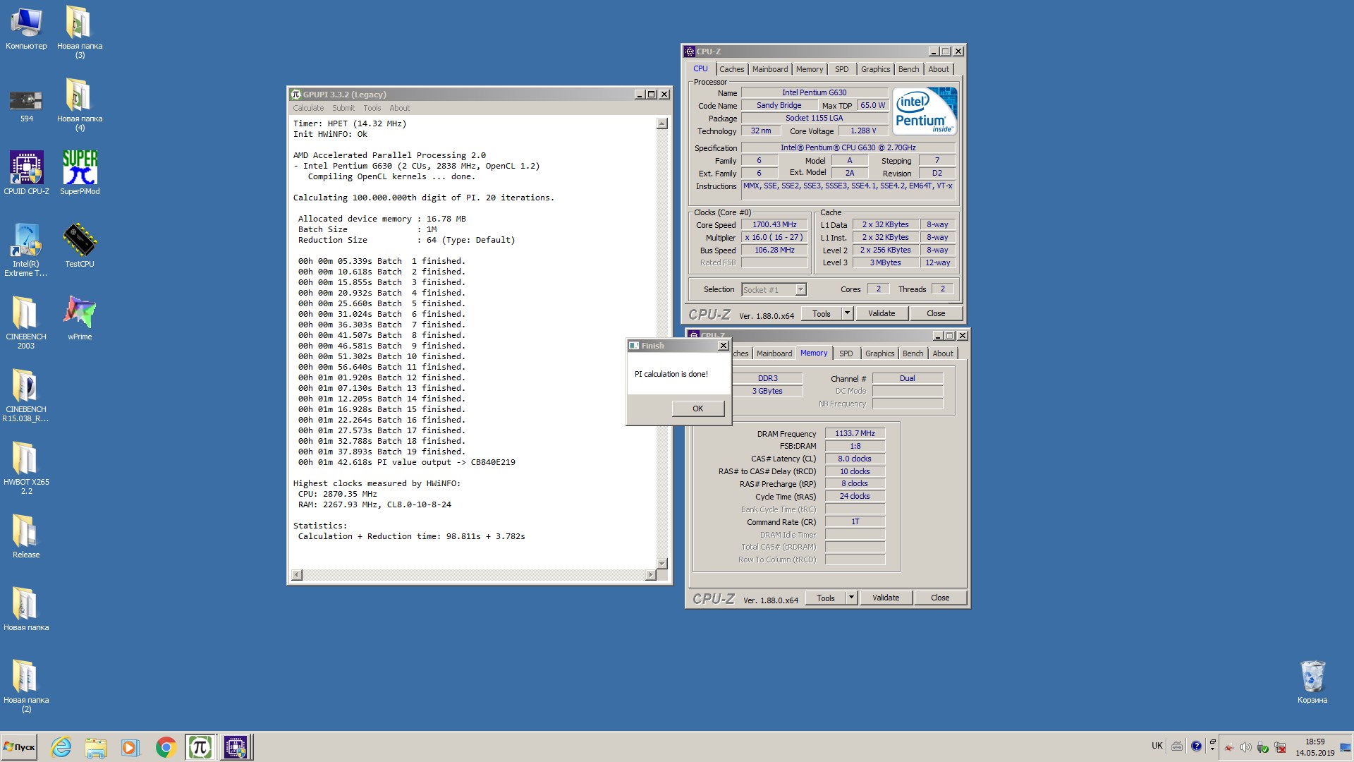Switch to GPUPI via its taskbar icon
1354x762 pixels.
click(200, 747)
